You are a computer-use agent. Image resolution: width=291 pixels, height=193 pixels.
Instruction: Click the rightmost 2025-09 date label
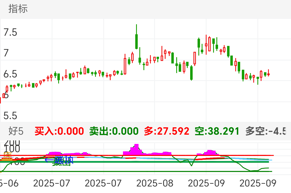(x=258, y=183)
